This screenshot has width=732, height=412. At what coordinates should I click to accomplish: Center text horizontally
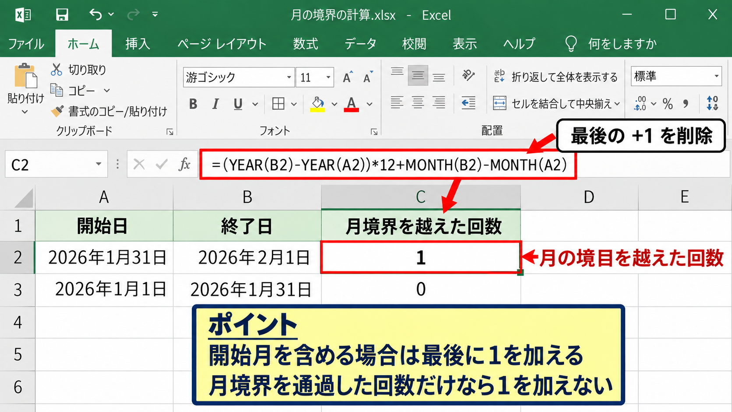[x=418, y=102]
